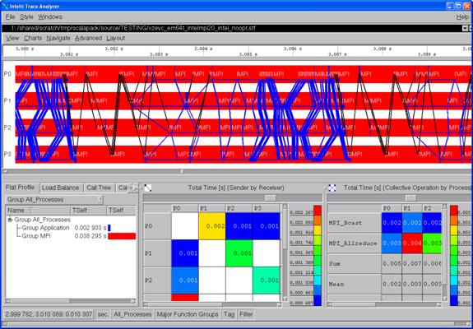Open the Advanced menu
Viewport: 473px width, 329px height.
(88, 39)
